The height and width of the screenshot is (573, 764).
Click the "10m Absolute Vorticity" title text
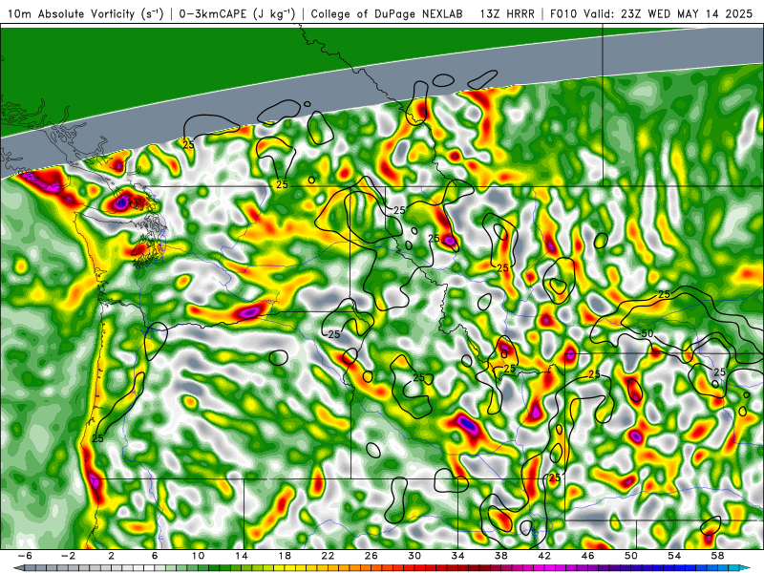click(x=71, y=13)
